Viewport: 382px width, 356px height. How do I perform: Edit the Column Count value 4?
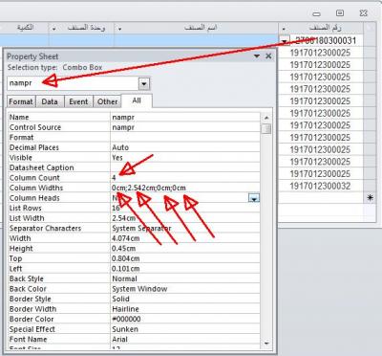(185, 178)
